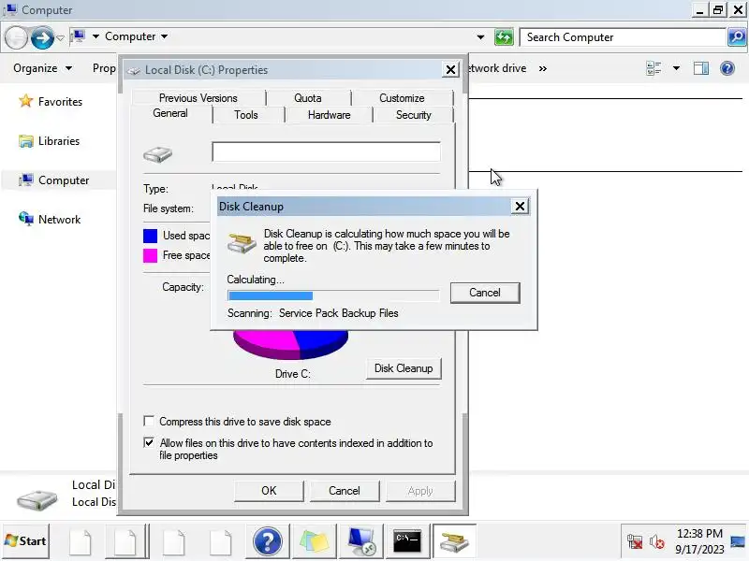Click the Disk Cleanup button in Properties
This screenshot has width=749, height=561.
(404, 368)
